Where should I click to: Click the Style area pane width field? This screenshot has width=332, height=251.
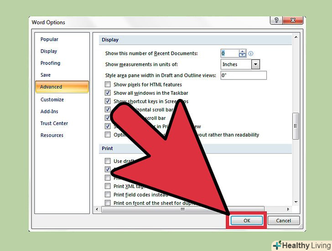click(244, 75)
